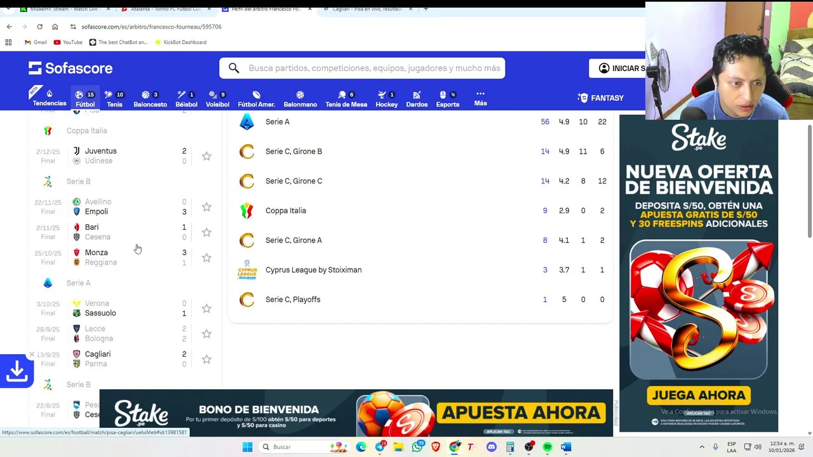This screenshot has height=457, width=813.
Task: Open the Béisbol tab
Action: tap(186, 98)
